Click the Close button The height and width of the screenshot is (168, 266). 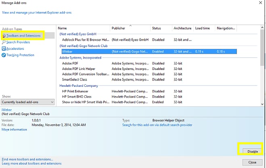[252, 162]
